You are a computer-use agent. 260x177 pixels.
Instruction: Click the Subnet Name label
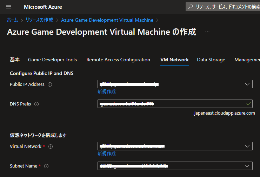coord(24,166)
